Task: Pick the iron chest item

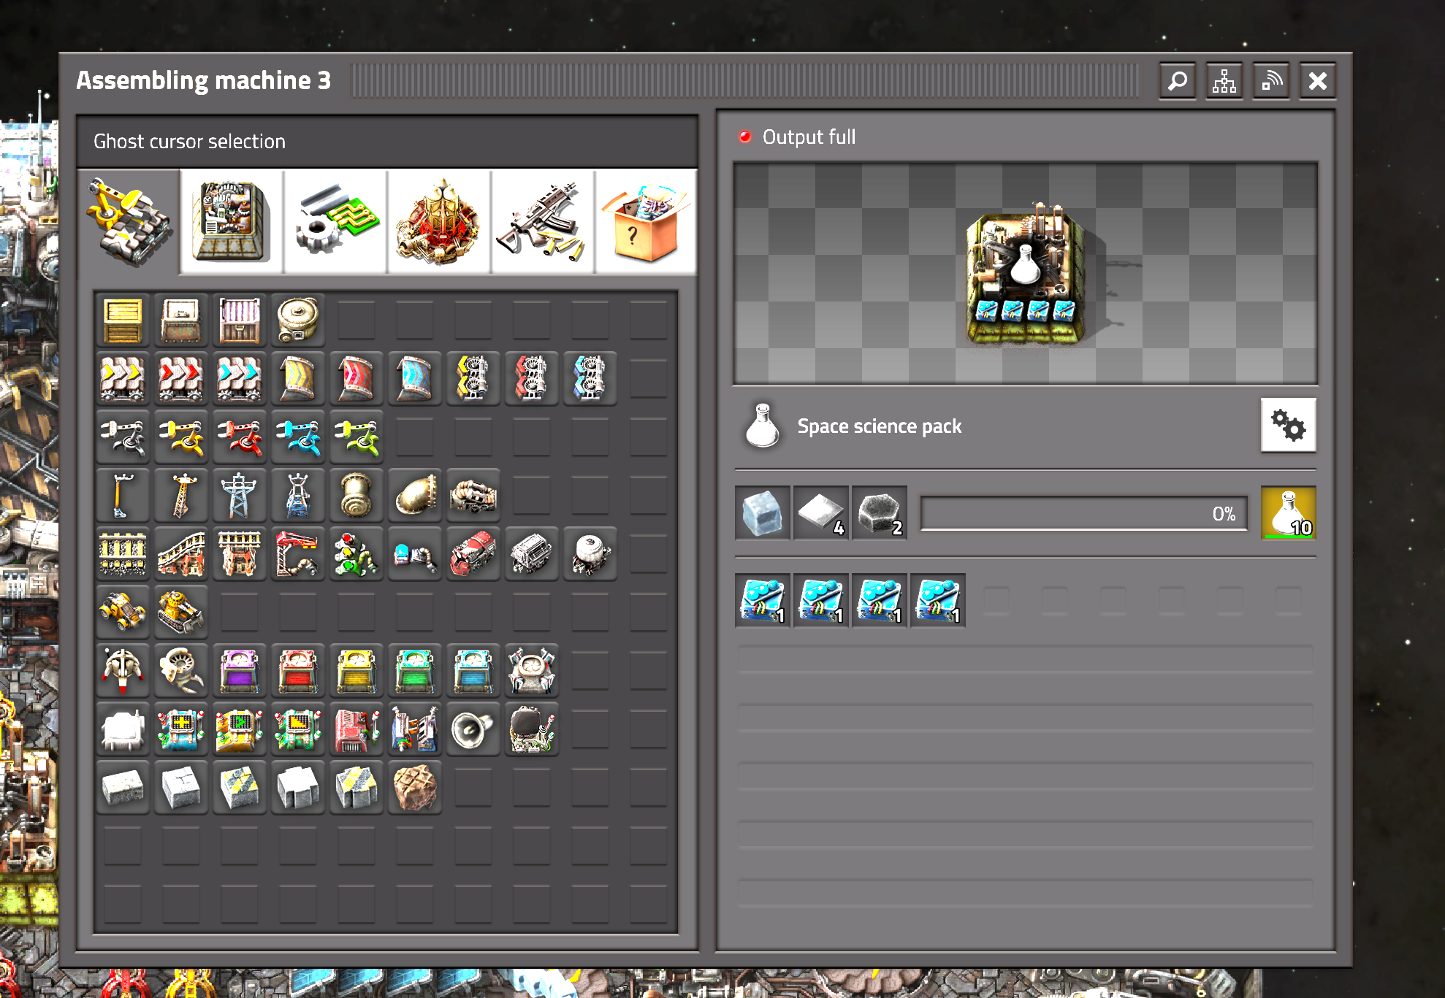Action: pos(181,320)
